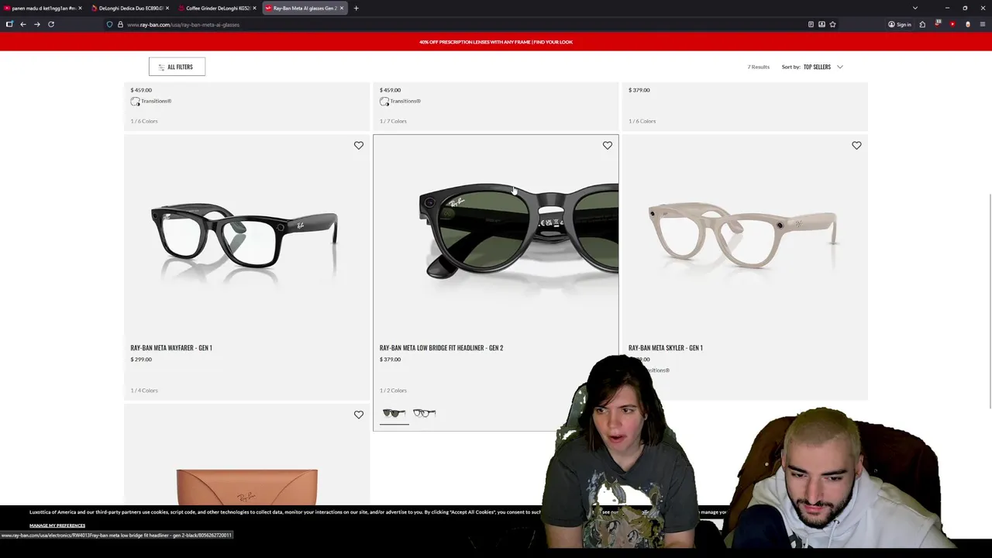The height and width of the screenshot is (558, 992).
Task: Click the 40% off prescription lenses banner
Action: [496, 42]
